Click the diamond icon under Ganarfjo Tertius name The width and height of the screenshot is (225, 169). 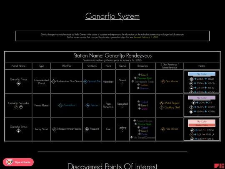18,131
